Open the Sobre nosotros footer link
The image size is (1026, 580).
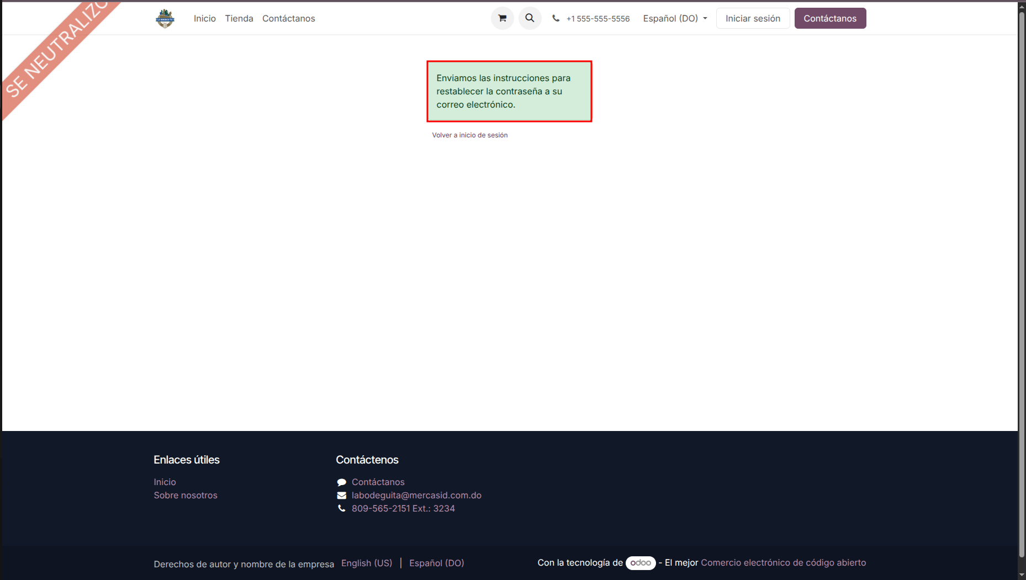[x=186, y=496]
